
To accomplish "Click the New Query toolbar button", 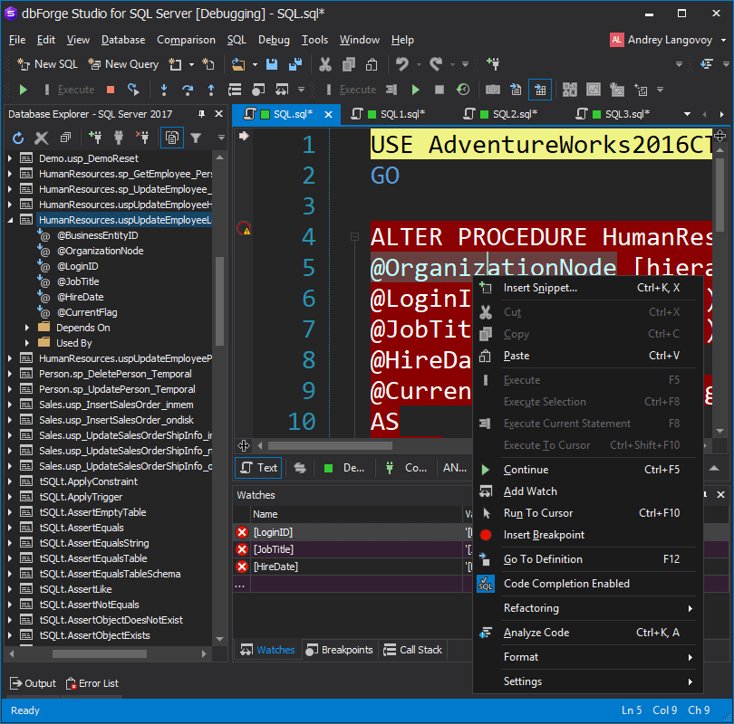I will (x=123, y=64).
